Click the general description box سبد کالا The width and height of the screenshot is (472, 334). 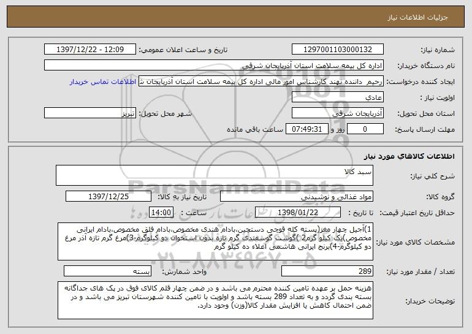(x=215, y=175)
